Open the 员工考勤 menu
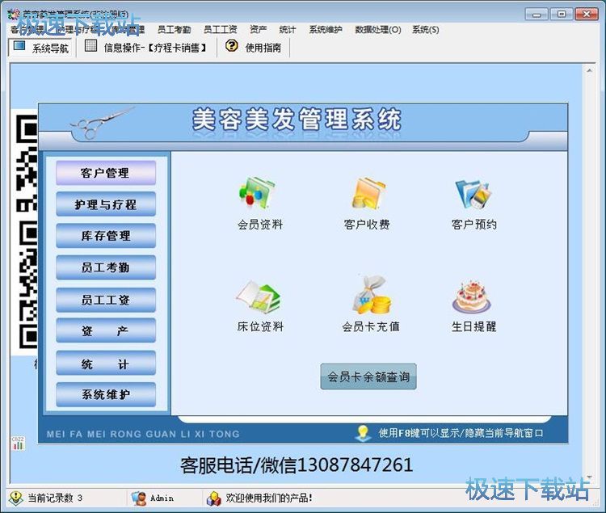Image resolution: width=606 pixels, height=513 pixels. click(x=174, y=29)
